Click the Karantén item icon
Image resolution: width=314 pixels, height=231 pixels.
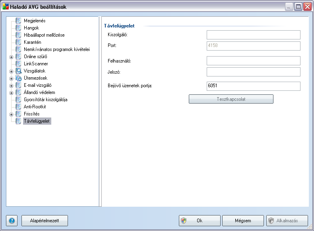coord(18,42)
